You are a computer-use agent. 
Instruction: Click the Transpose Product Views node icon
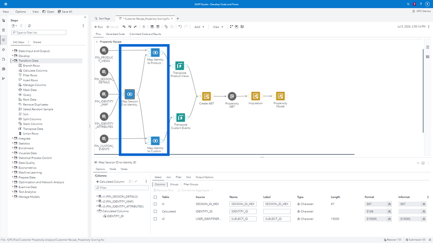pyautogui.click(x=179, y=66)
